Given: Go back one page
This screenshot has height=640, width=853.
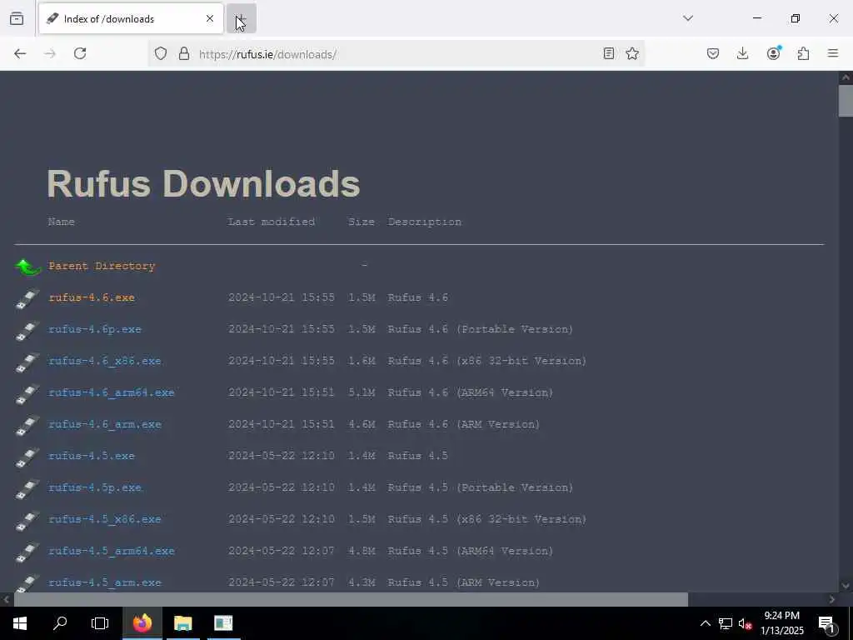Looking at the screenshot, I should (20, 53).
